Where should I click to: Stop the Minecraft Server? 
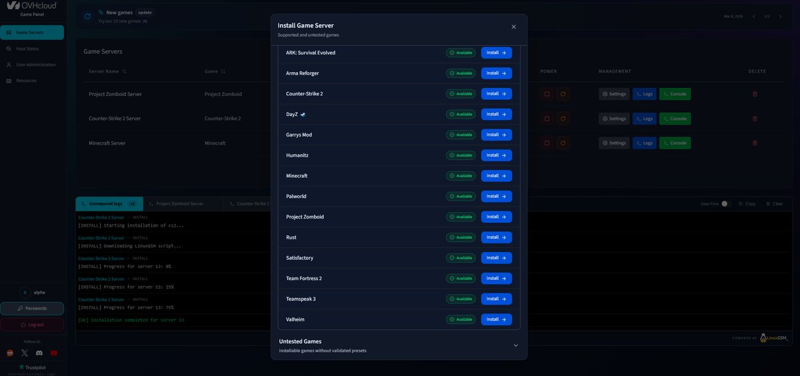click(547, 143)
